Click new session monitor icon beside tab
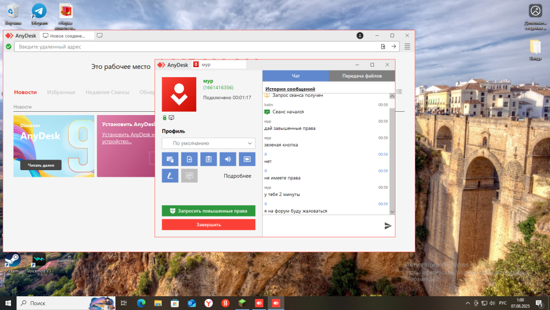Viewport: 550px width, 310px height. pyautogui.click(x=100, y=35)
